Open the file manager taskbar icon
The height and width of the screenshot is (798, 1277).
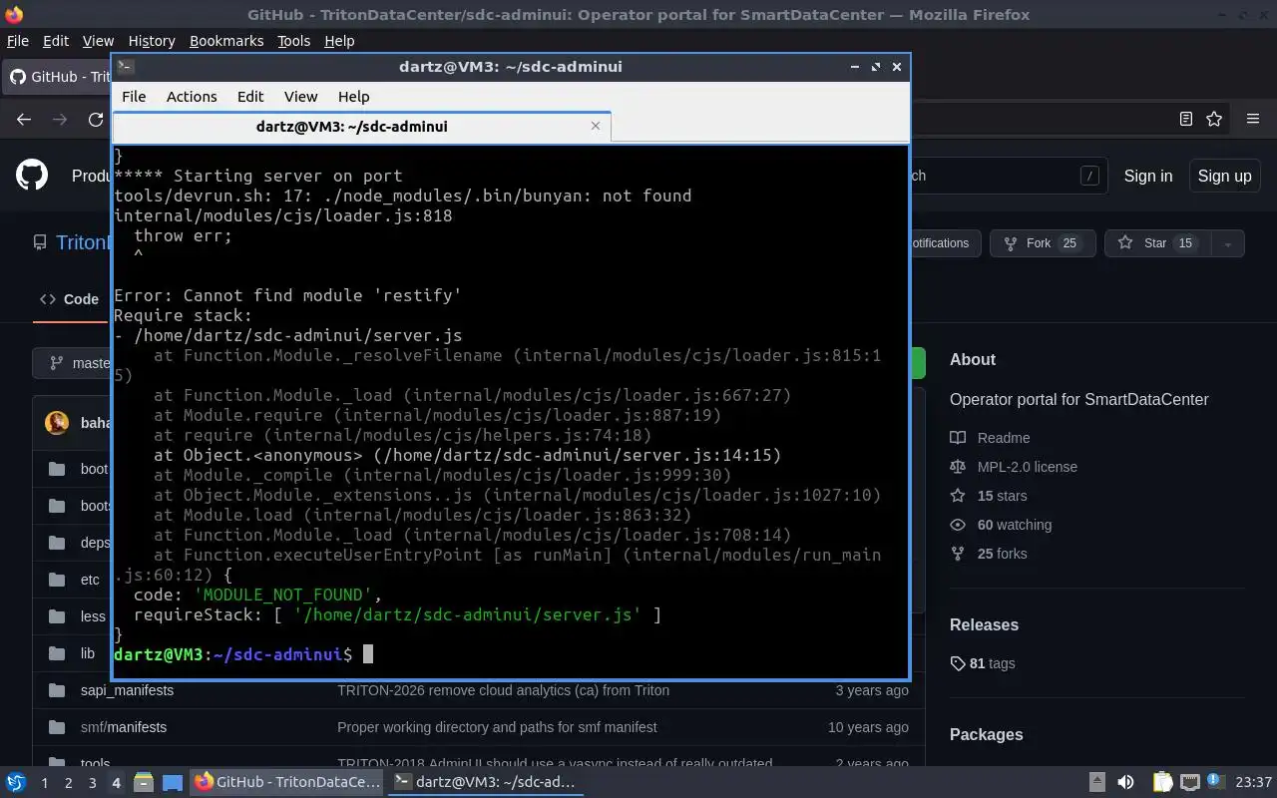pyautogui.click(x=143, y=782)
